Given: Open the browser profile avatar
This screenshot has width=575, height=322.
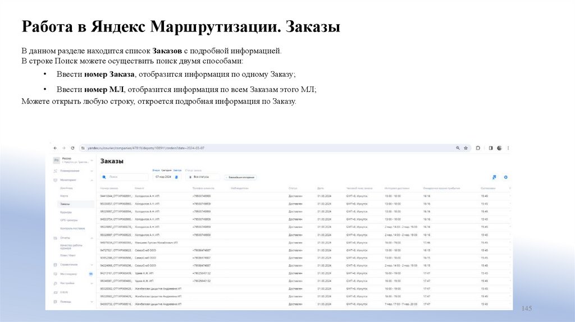Looking at the screenshot, I should (x=499, y=148).
